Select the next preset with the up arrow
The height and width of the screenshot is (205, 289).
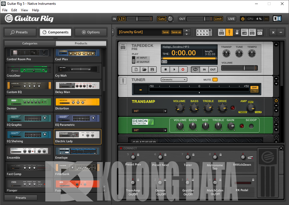pos(186,30)
